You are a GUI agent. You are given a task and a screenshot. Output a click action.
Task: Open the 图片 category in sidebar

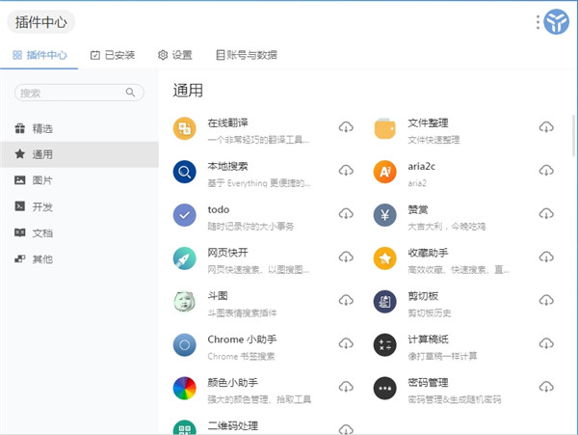coord(42,180)
